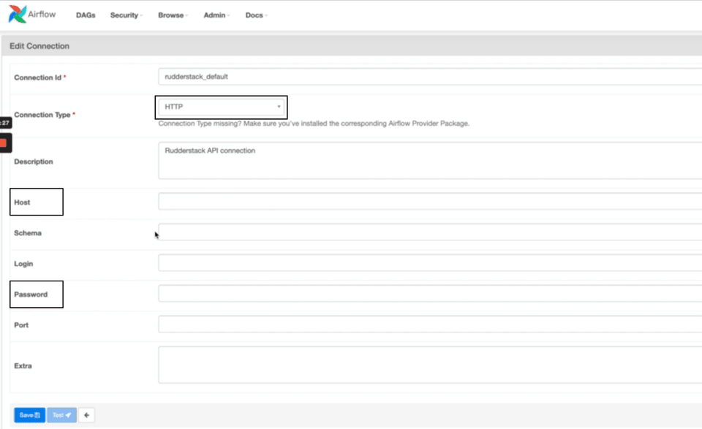
Task: Open the Admin menu
Action: pos(216,15)
